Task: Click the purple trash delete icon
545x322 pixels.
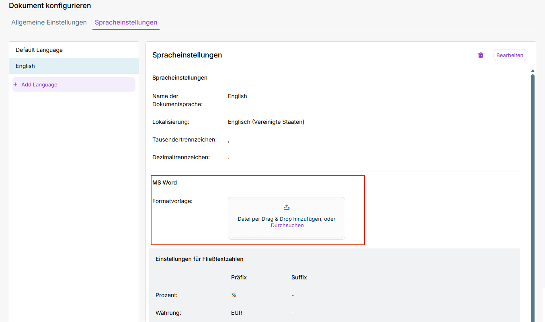Action: pos(480,55)
